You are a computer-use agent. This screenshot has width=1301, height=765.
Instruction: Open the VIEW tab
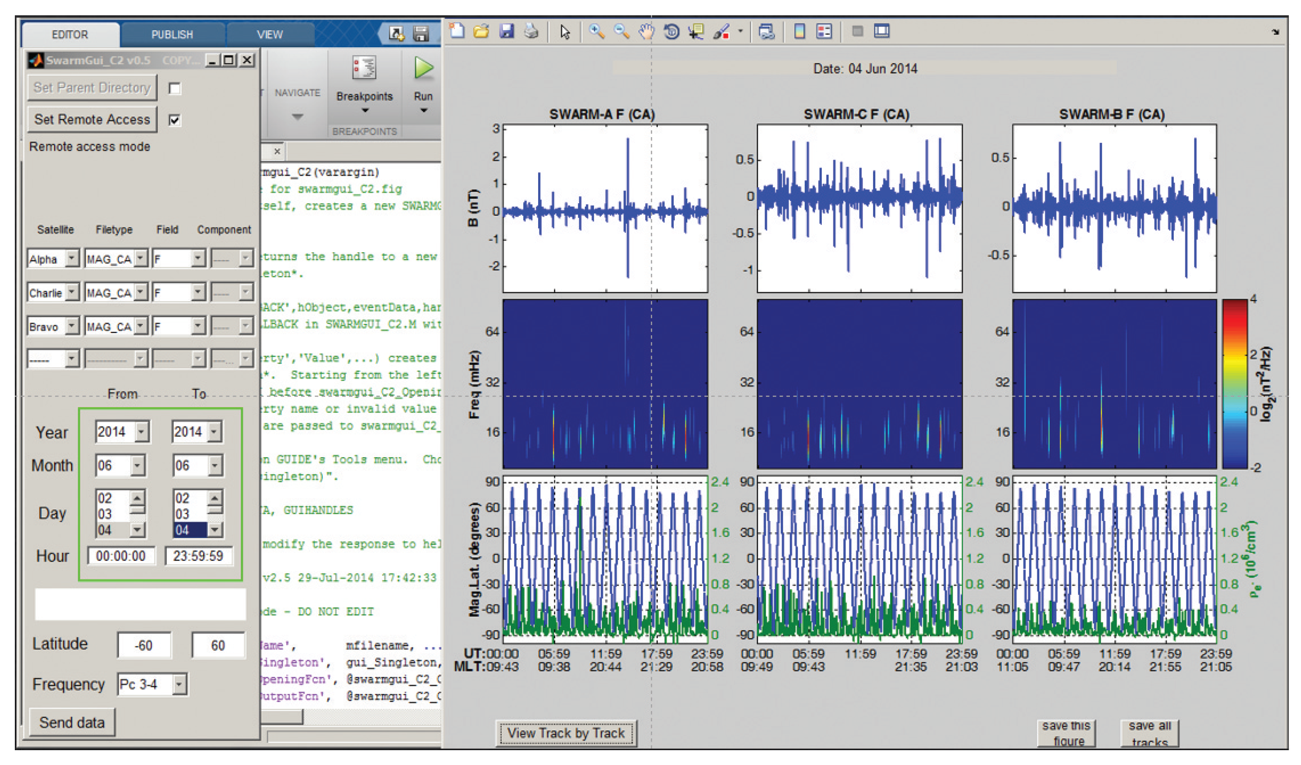point(269,35)
